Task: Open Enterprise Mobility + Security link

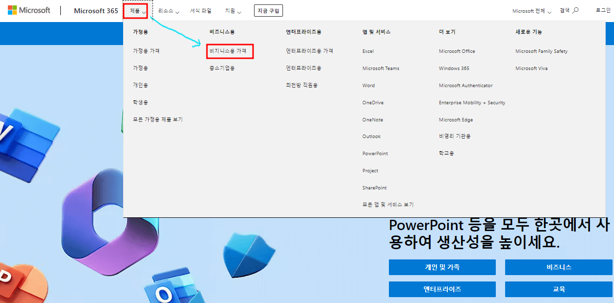Action: (472, 102)
